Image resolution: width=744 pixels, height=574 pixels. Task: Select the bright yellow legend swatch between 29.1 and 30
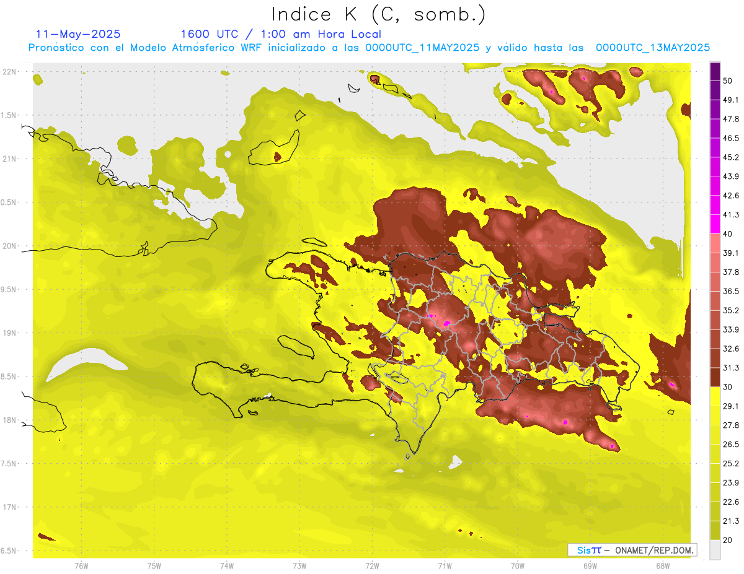tap(715, 396)
